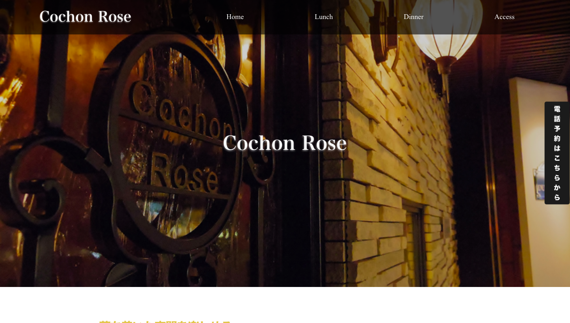570x323 pixels.
Task: Click the white content area below the hero
Action: click(x=285, y=305)
